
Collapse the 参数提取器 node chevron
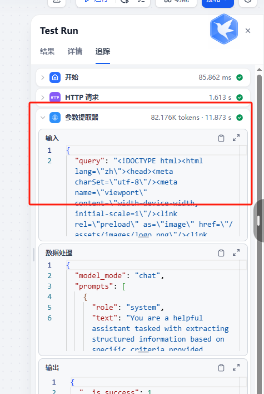click(x=43, y=118)
